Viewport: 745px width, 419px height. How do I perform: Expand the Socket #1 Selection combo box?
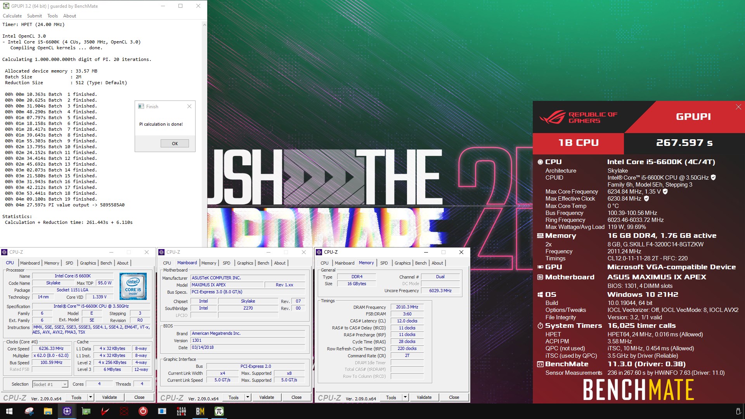(50, 384)
